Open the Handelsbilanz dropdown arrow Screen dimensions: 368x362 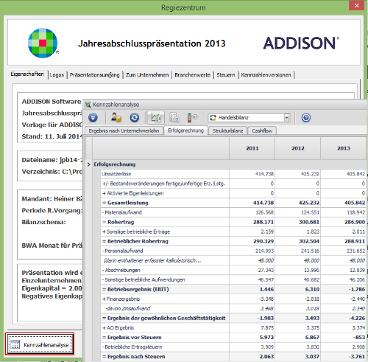(287, 118)
